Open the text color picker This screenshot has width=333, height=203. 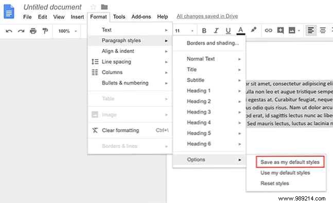[x=241, y=31]
